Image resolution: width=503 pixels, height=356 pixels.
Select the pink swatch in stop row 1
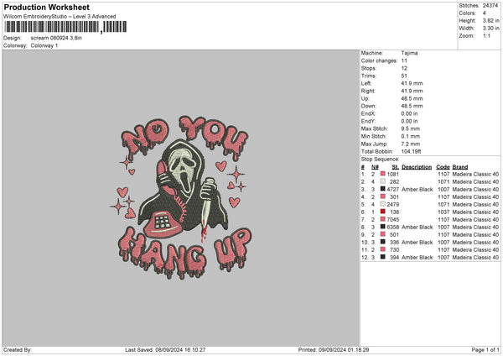point(383,174)
